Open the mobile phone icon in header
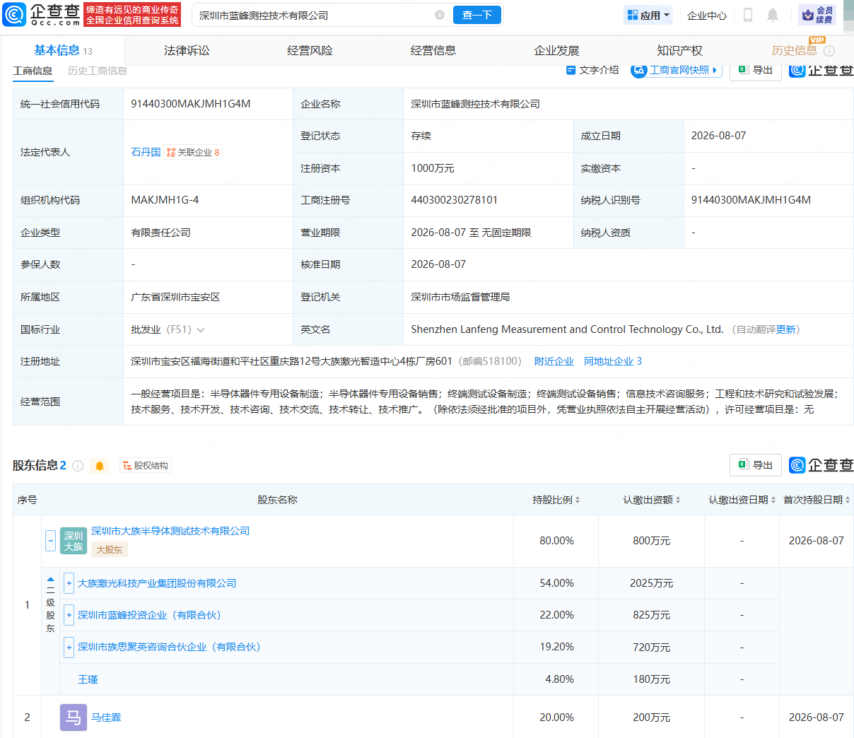Screen dimensions: 854x738 [x=748, y=15]
